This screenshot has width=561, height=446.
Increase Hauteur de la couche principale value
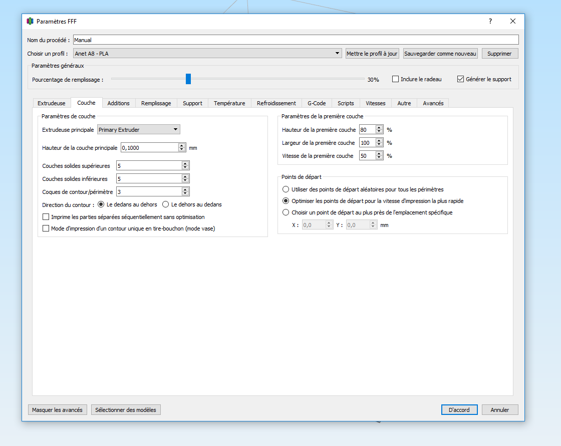(182, 145)
